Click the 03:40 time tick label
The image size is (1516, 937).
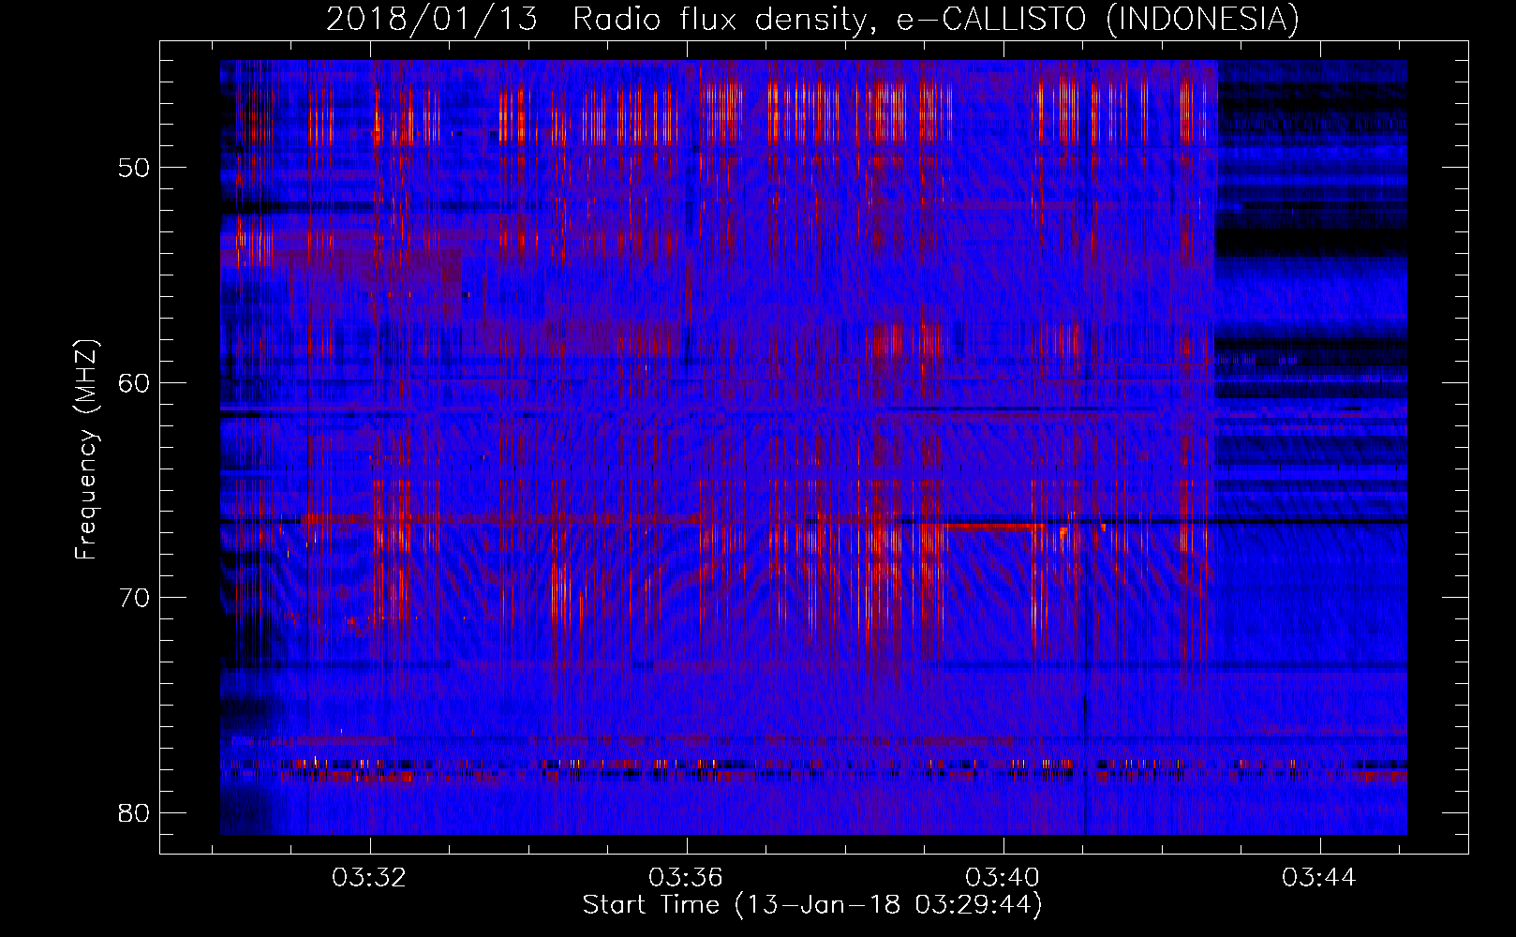point(1003,878)
